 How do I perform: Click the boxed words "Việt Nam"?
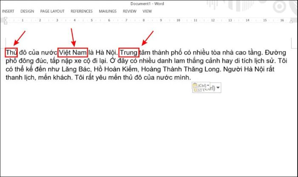[x=73, y=52]
